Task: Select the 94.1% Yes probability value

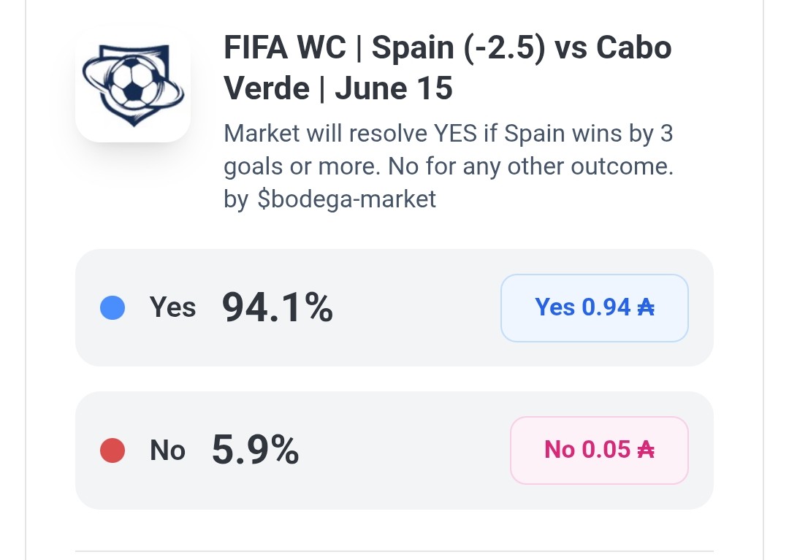Action: [x=278, y=307]
